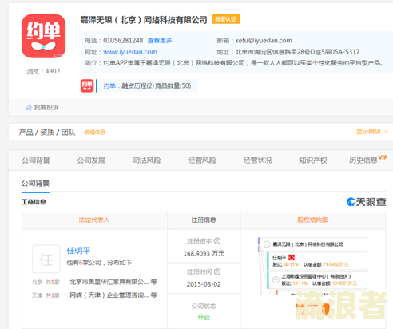Click the 我要认证 badge button
Screen dimensions: 393x329
pos(225,19)
